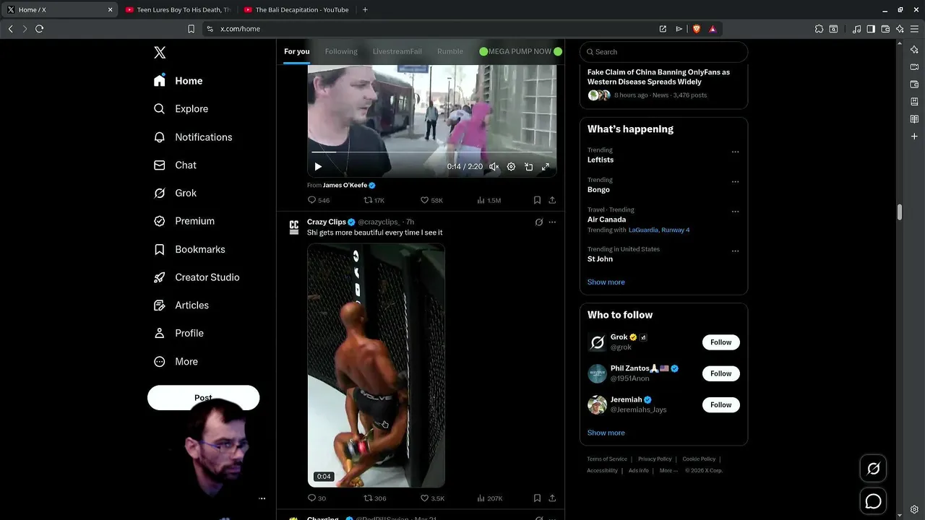The width and height of the screenshot is (925, 520).
Task: Toggle picture-in-picture on the video
Action: point(528,167)
